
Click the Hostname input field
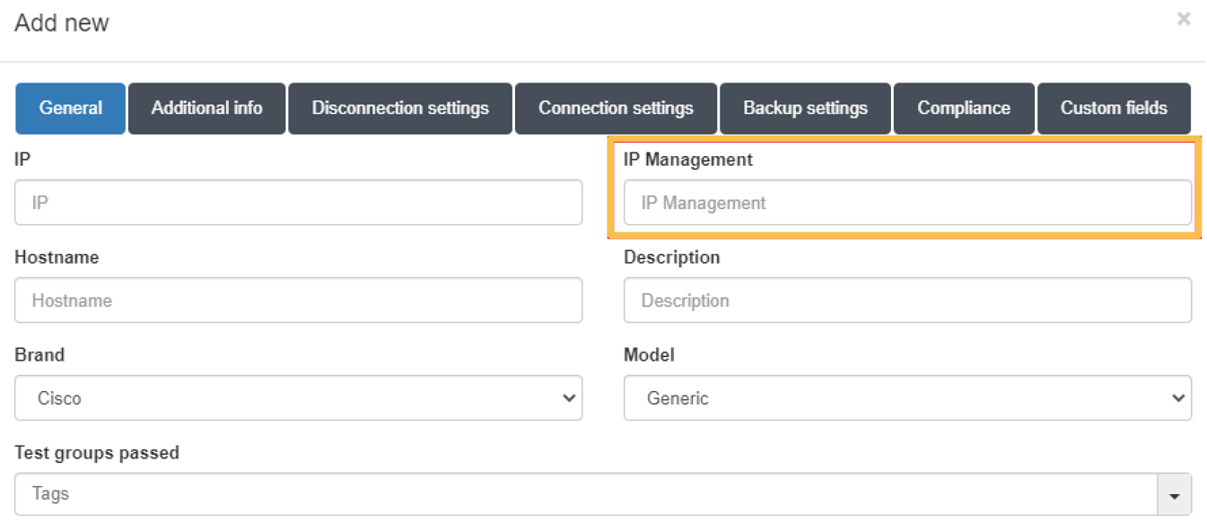[x=298, y=300]
